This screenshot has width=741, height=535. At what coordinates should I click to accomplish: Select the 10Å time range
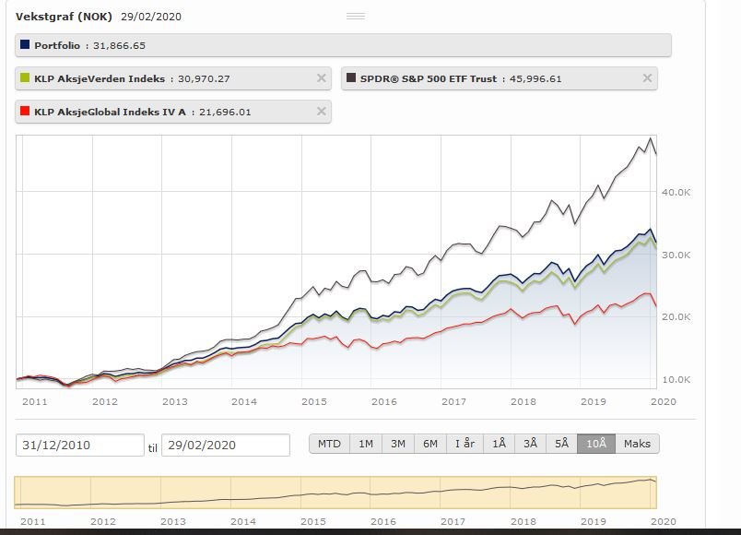(596, 444)
